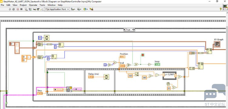228x109 pixels.
Task: Open the Tools menu
Action: click(42, 5)
